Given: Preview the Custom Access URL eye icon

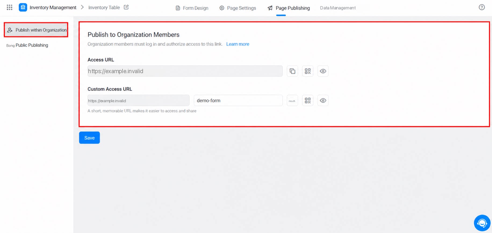Looking at the screenshot, I should (x=323, y=100).
